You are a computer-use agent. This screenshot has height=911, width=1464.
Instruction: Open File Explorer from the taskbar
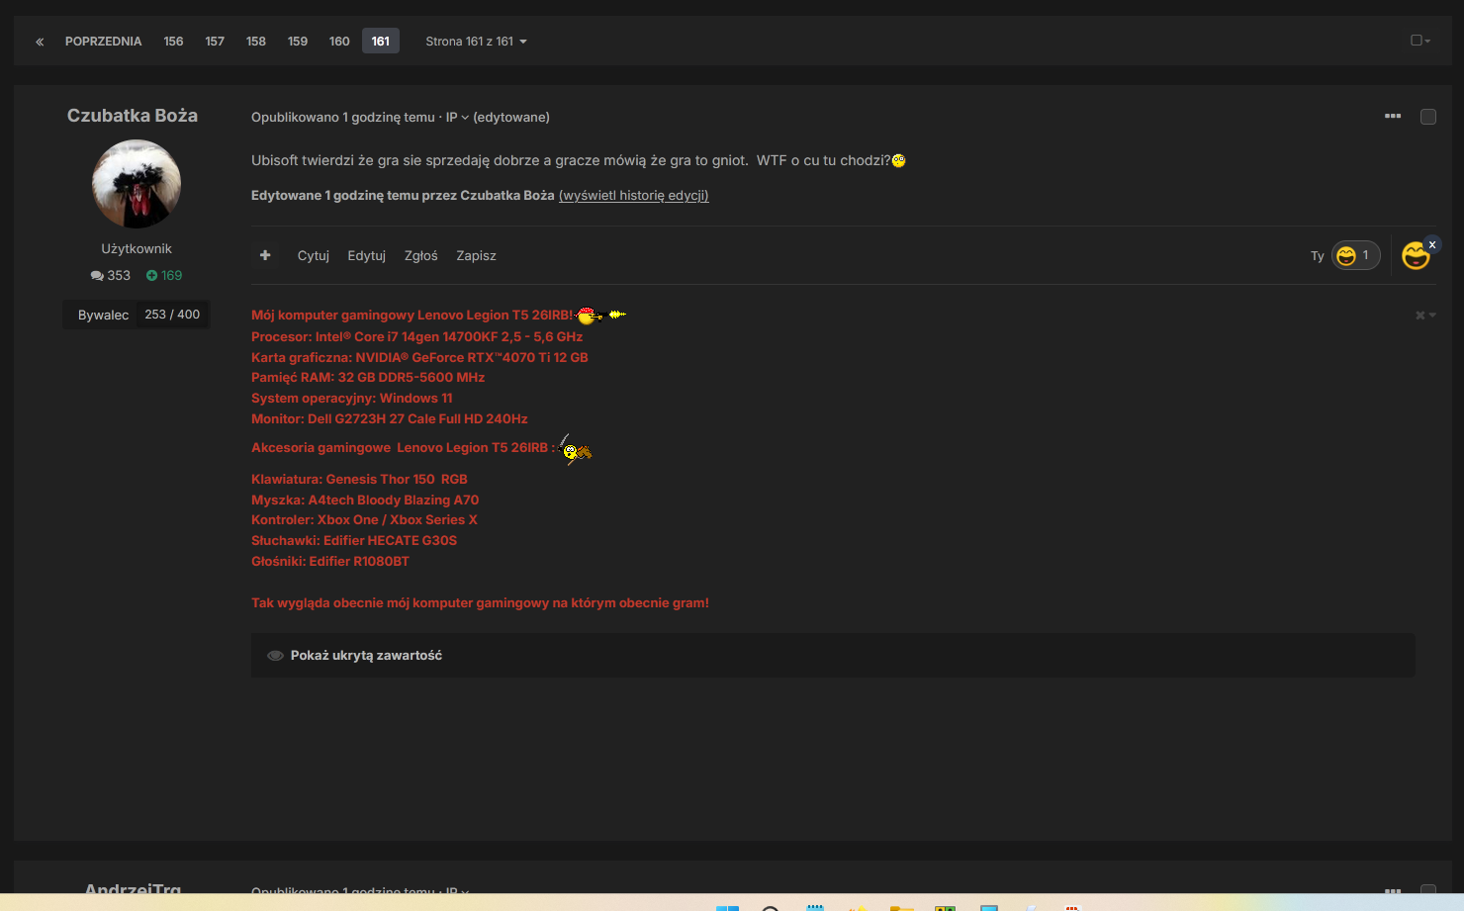[x=901, y=908]
